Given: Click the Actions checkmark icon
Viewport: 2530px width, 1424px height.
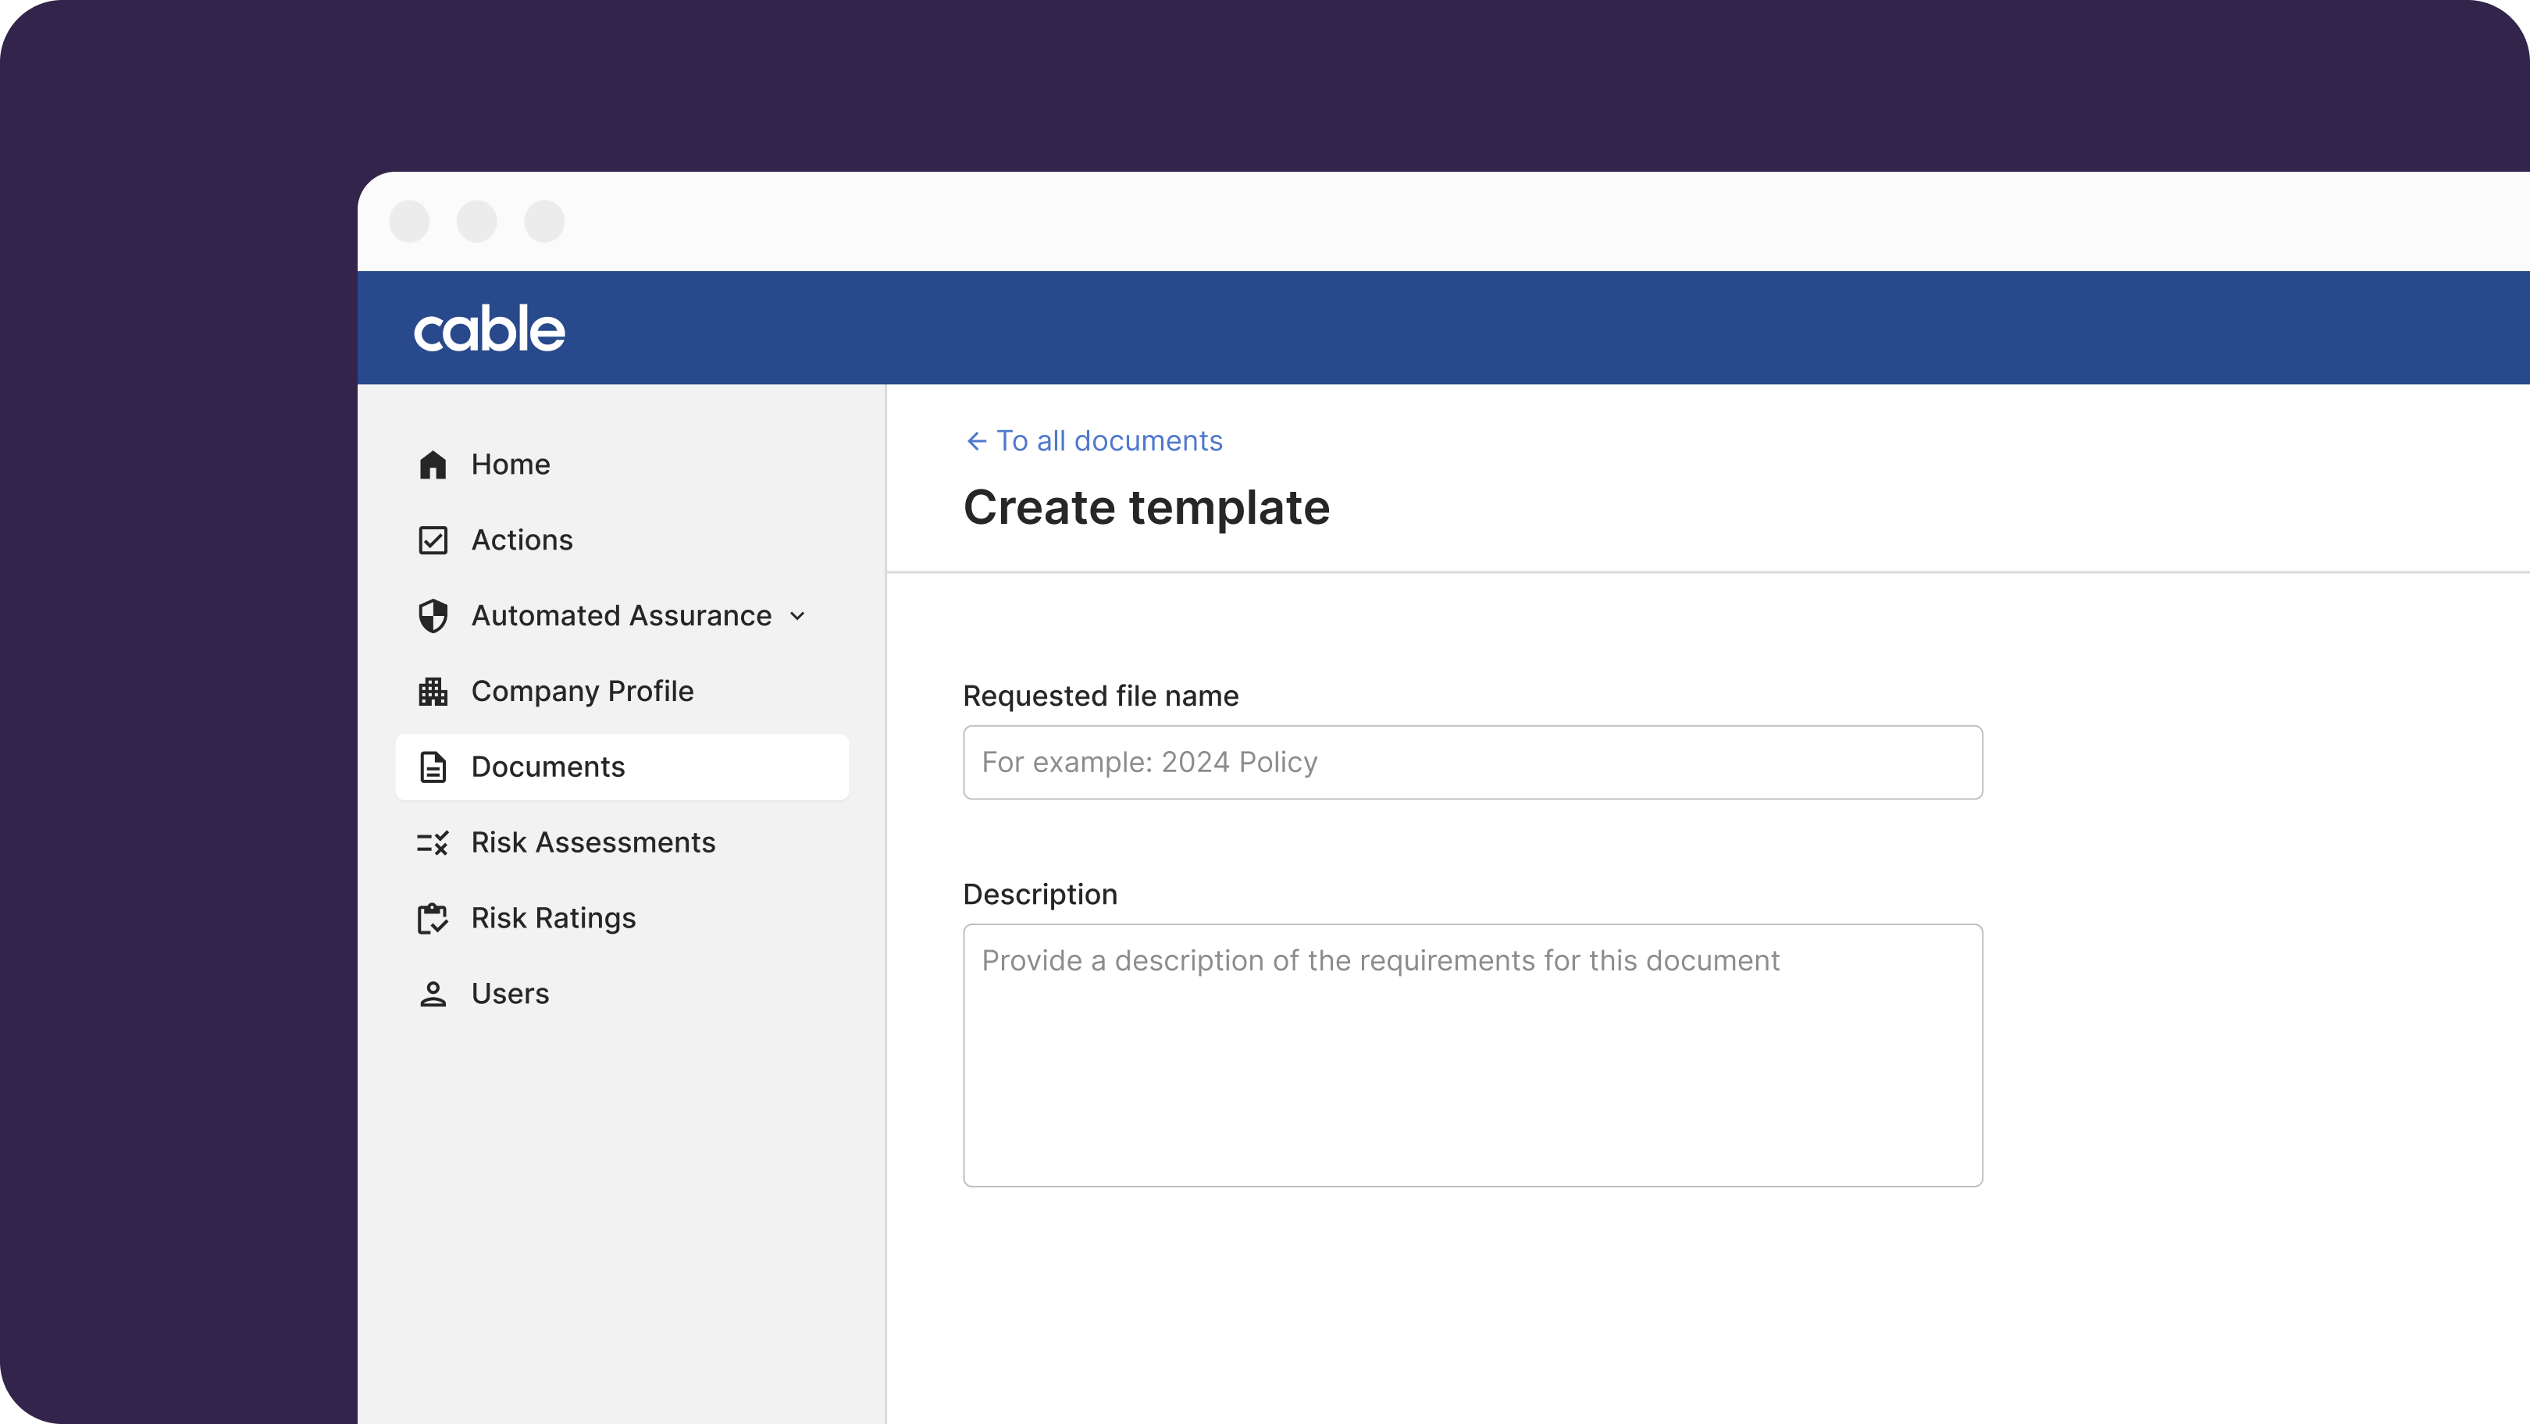Looking at the screenshot, I should click(x=432, y=540).
